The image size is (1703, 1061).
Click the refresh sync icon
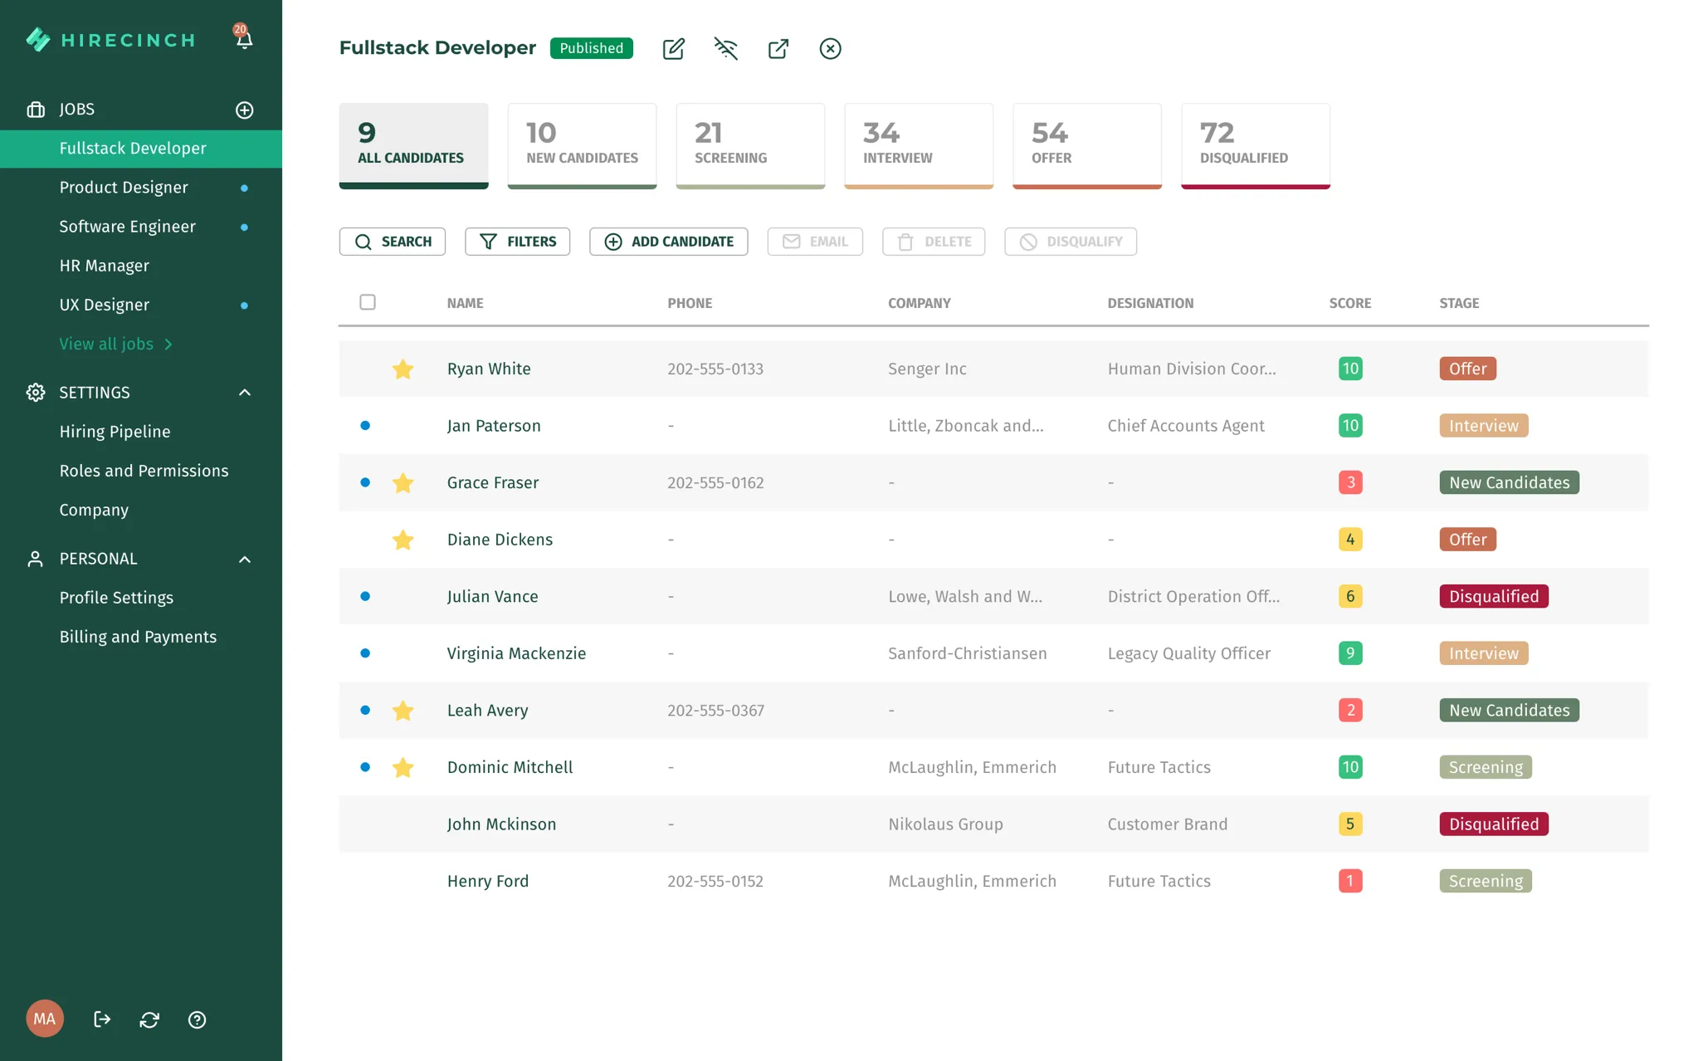coord(149,1019)
